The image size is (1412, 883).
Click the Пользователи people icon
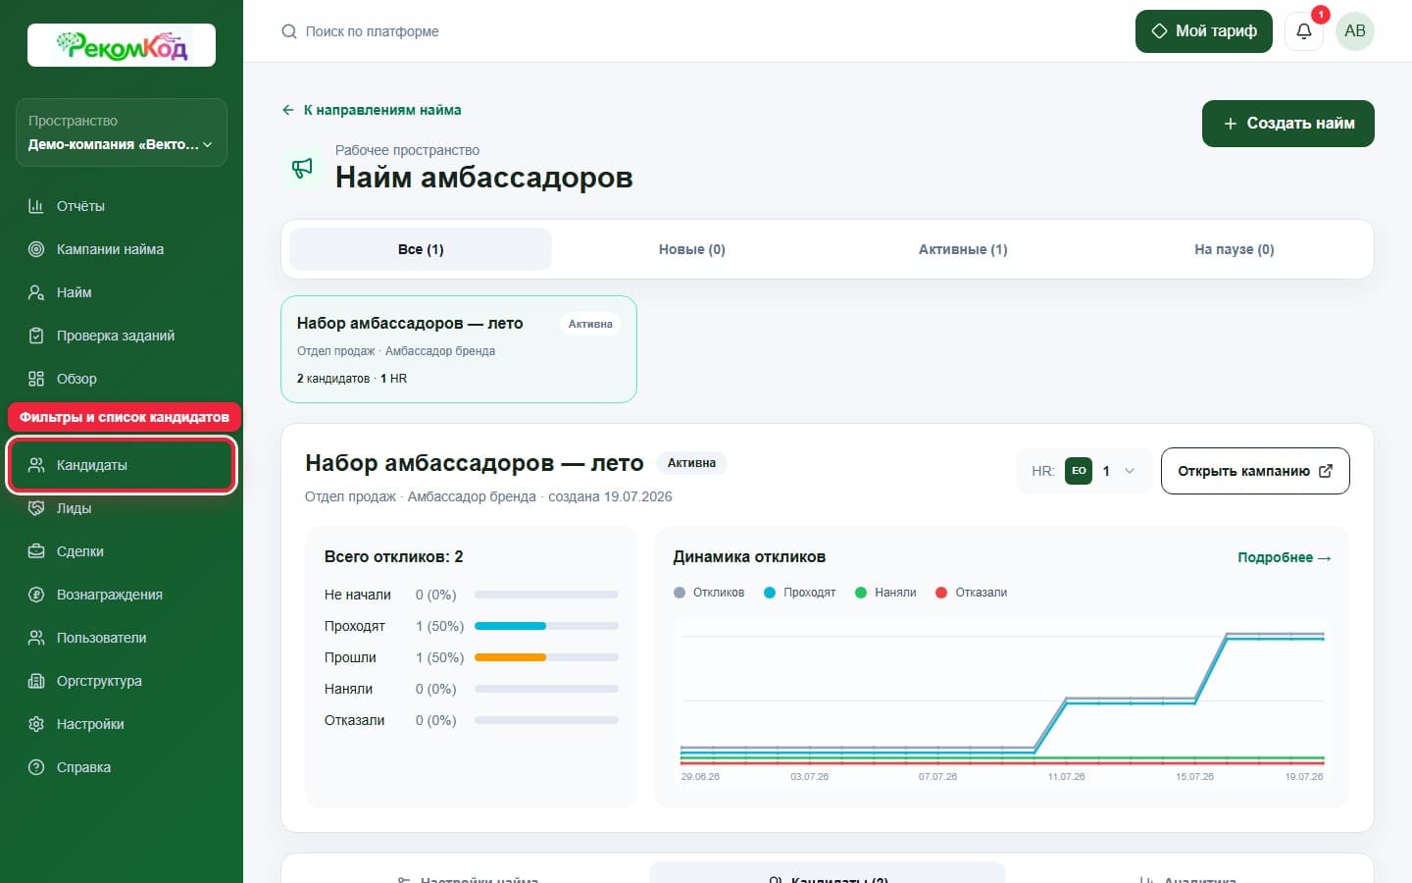coord(36,638)
